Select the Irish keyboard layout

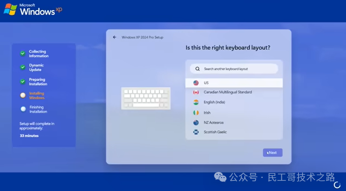pyautogui.click(x=234, y=113)
